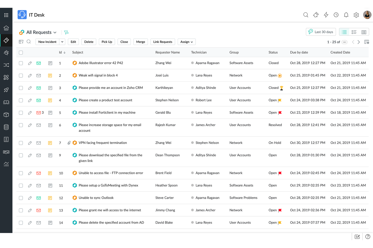Screen dimensions: 373x248
Task: Click the Link Requests button
Action: coord(163,42)
